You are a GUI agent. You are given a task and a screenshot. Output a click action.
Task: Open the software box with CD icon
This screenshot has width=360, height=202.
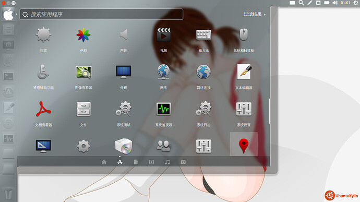point(124,146)
